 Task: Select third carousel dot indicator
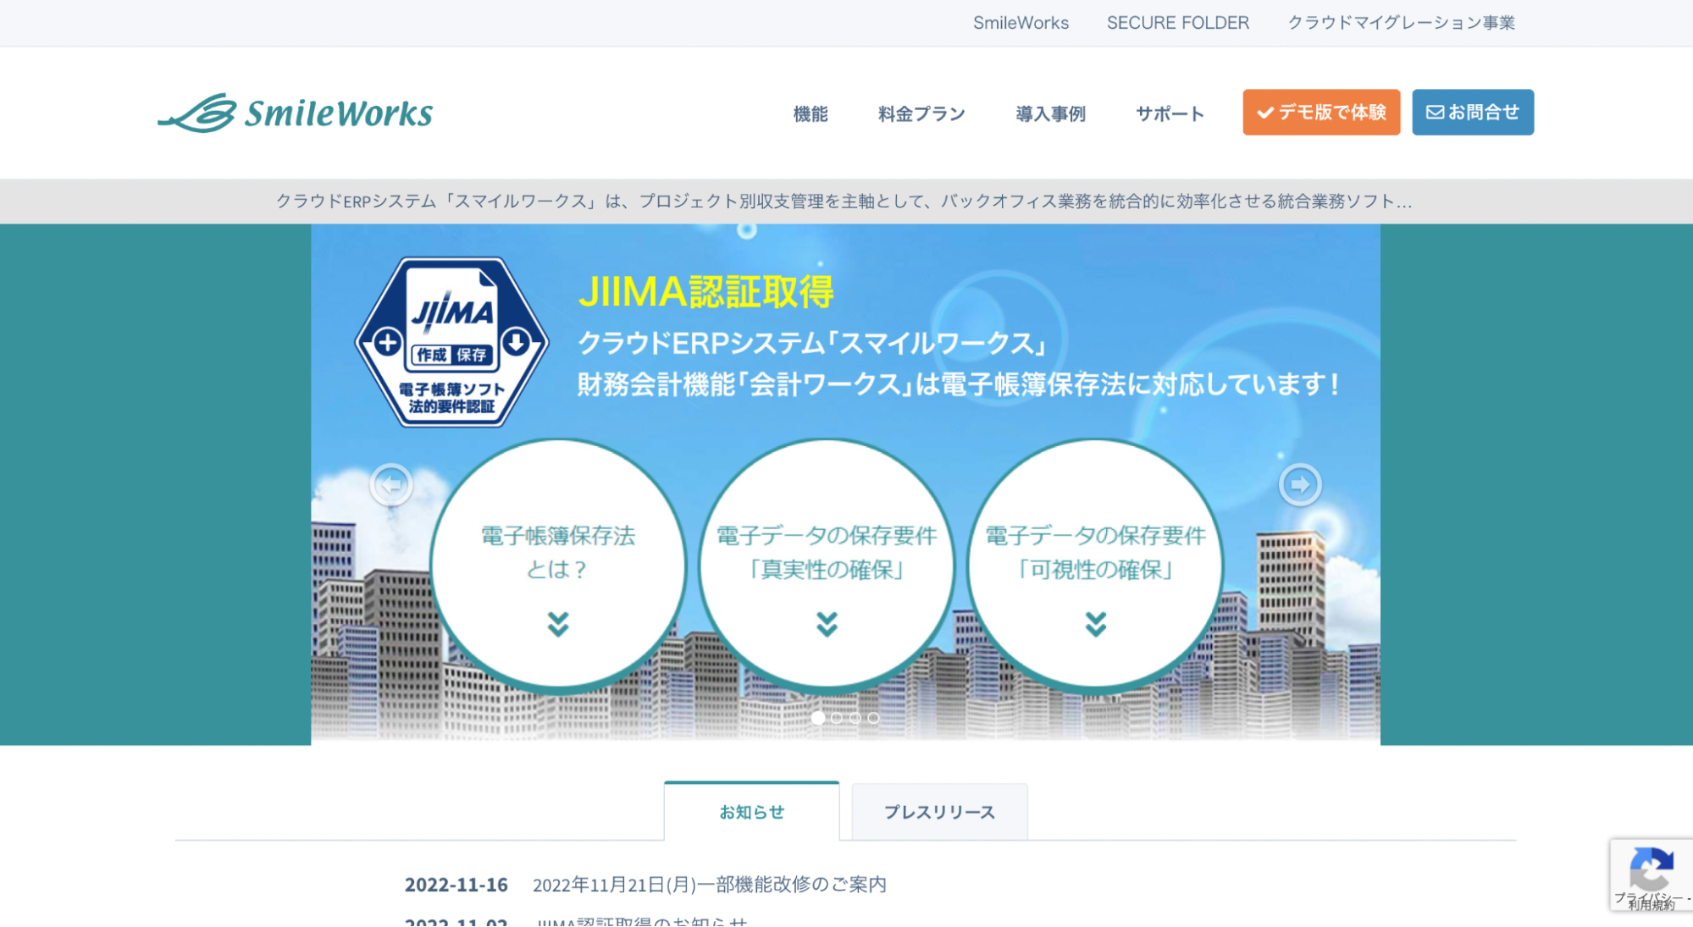coord(855,718)
